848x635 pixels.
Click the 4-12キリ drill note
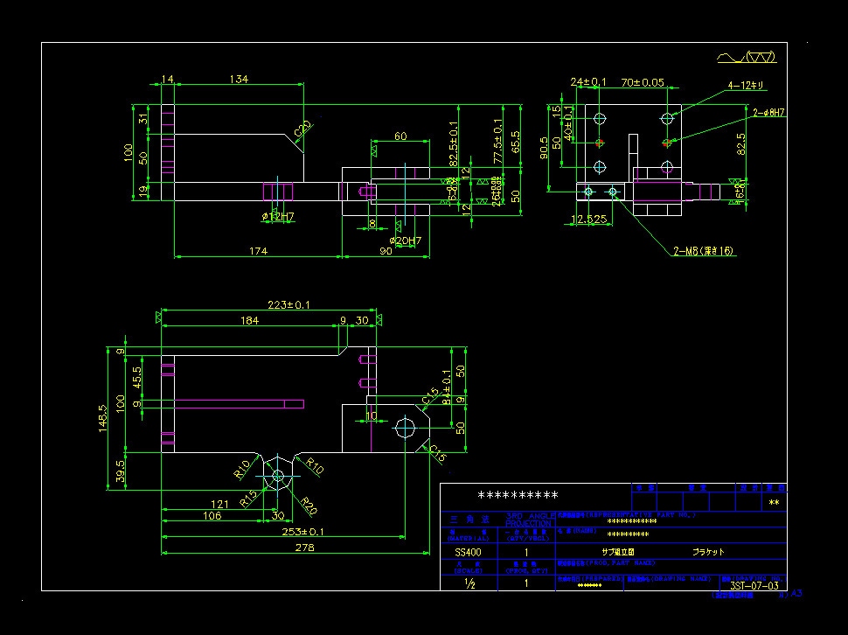746,86
